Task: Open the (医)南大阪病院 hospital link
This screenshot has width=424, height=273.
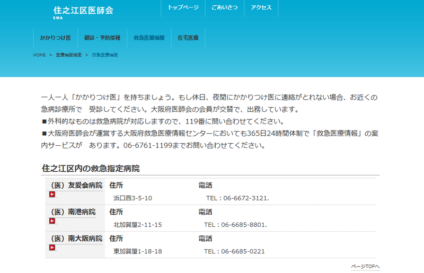Action: coord(76,239)
